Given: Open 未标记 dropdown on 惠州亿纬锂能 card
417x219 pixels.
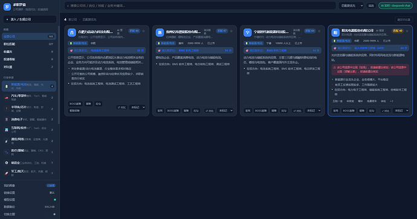Looking at the screenshot, I should 225,110.
